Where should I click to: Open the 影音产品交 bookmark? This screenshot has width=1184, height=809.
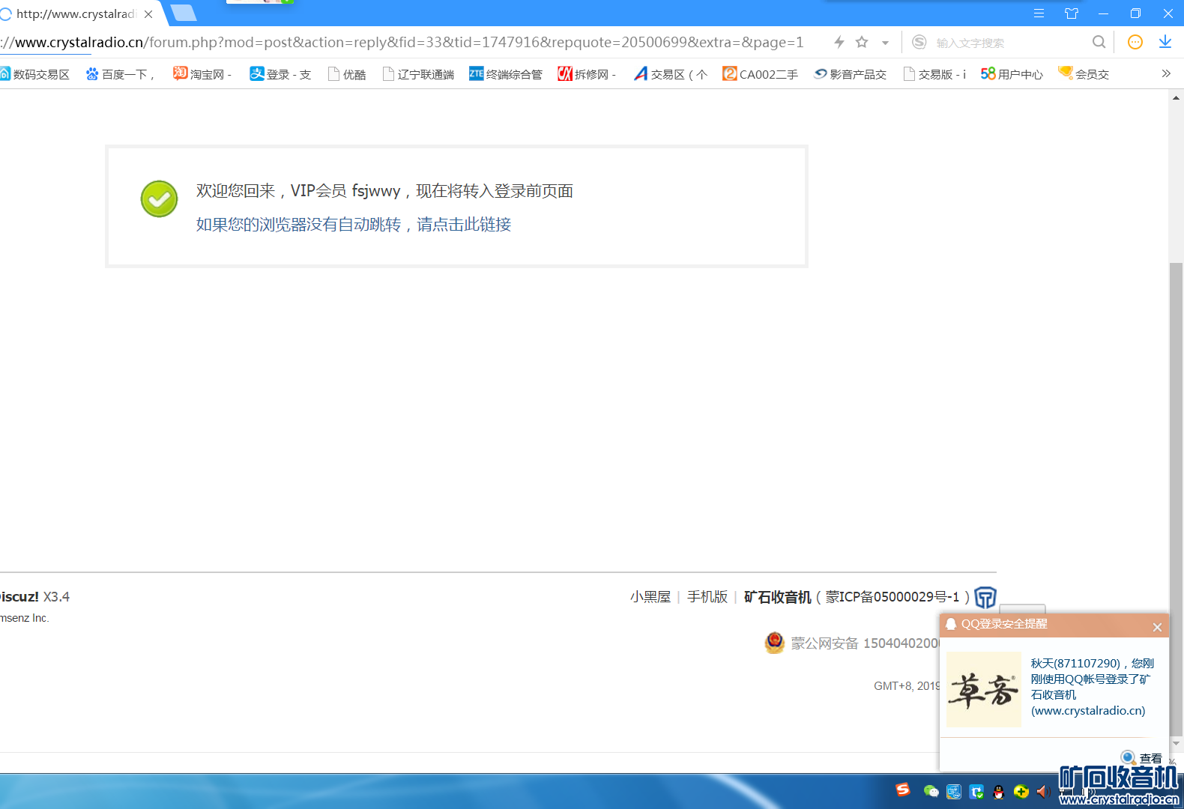tap(851, 74)
